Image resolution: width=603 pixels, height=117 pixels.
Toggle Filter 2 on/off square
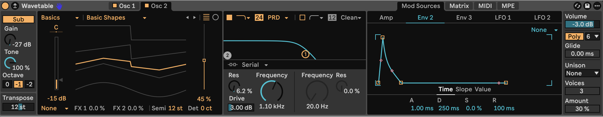[302, 17]
